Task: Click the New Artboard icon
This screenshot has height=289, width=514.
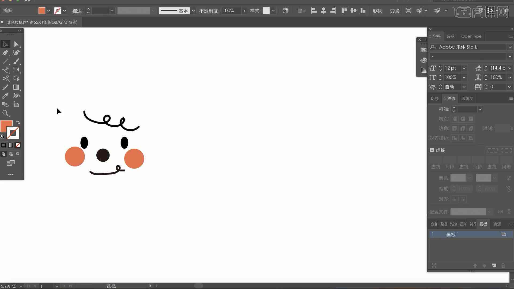Action: point(494,265)
